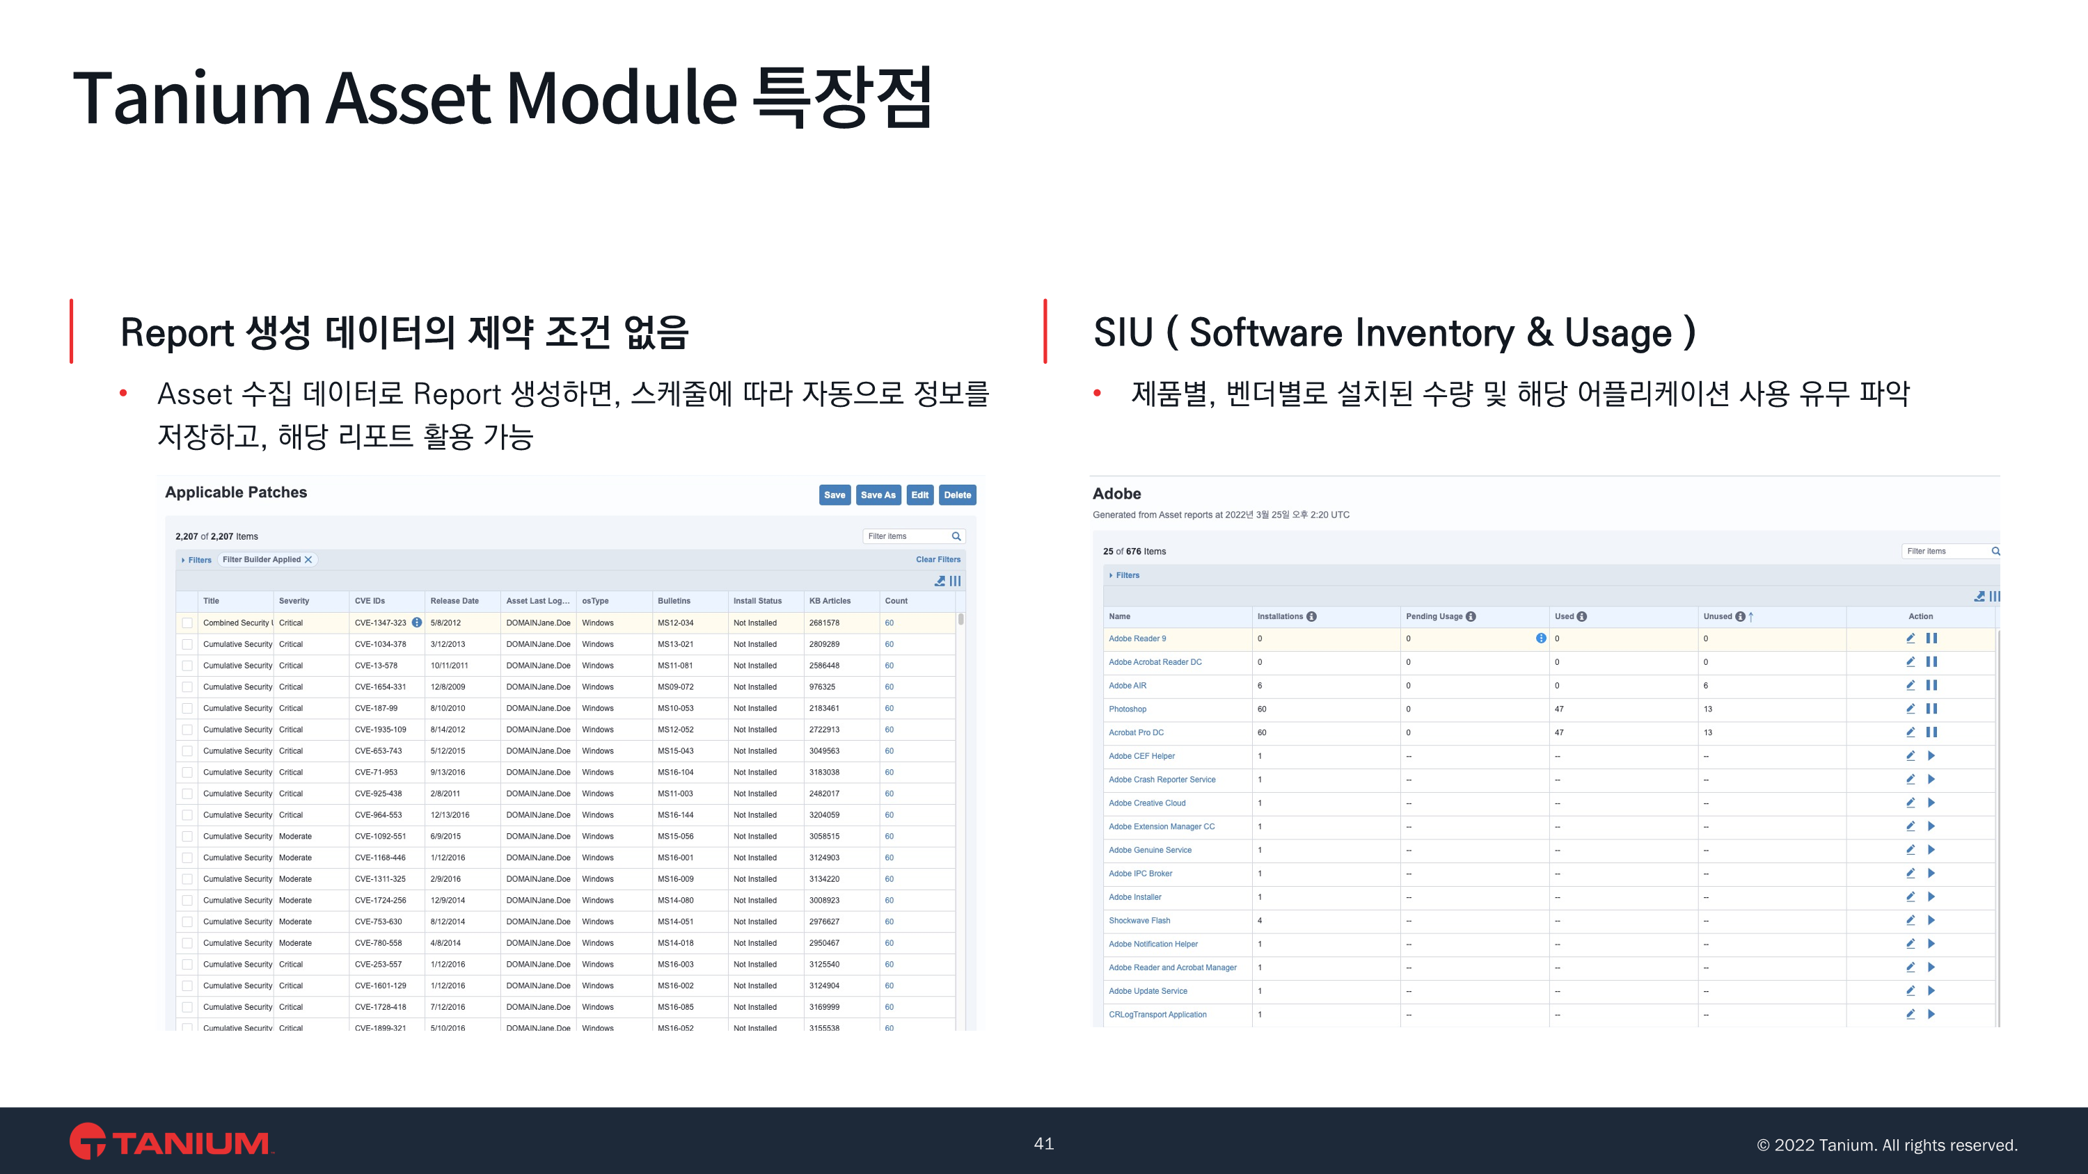Open column chooser in Applicable Patches table
Viewport: 2088px width, 1174px height.
956,581
